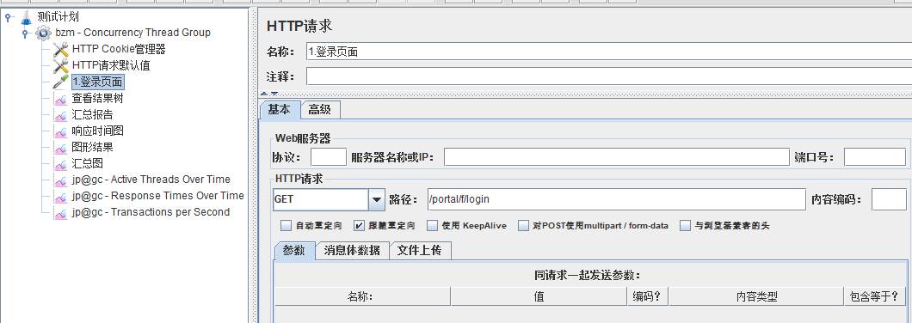Image resolution: width=912 pixels, height=323 pixels.
Task: Open the 参数 tab
Action: coord(294,250)
